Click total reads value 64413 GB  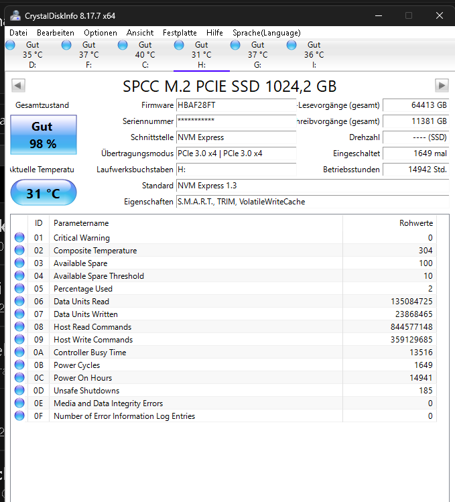(415, 105)
